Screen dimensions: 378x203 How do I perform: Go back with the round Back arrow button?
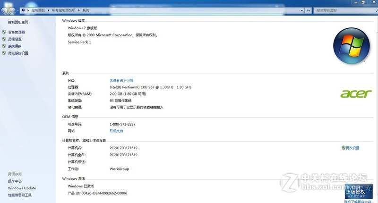(x=5, y=10)
